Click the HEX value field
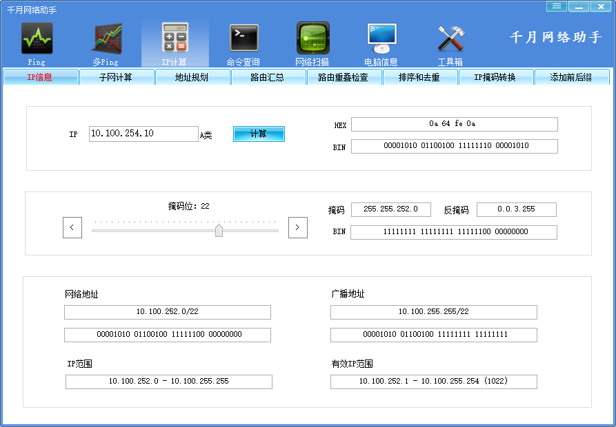This screenshot has height=427, width=616. click(x=454, y=124)
